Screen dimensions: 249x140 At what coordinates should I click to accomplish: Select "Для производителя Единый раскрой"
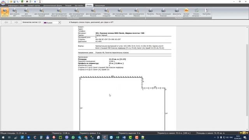point(77,12)
